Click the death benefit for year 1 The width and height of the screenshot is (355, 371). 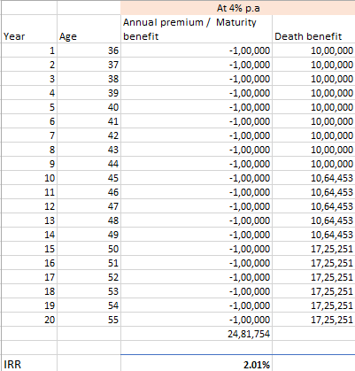(313, 50)
